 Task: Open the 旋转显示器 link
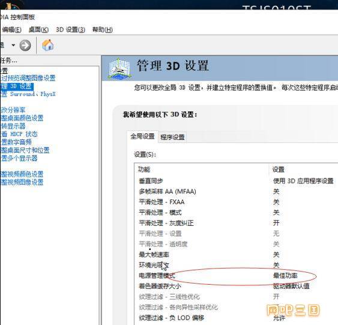tap(13, 126)
